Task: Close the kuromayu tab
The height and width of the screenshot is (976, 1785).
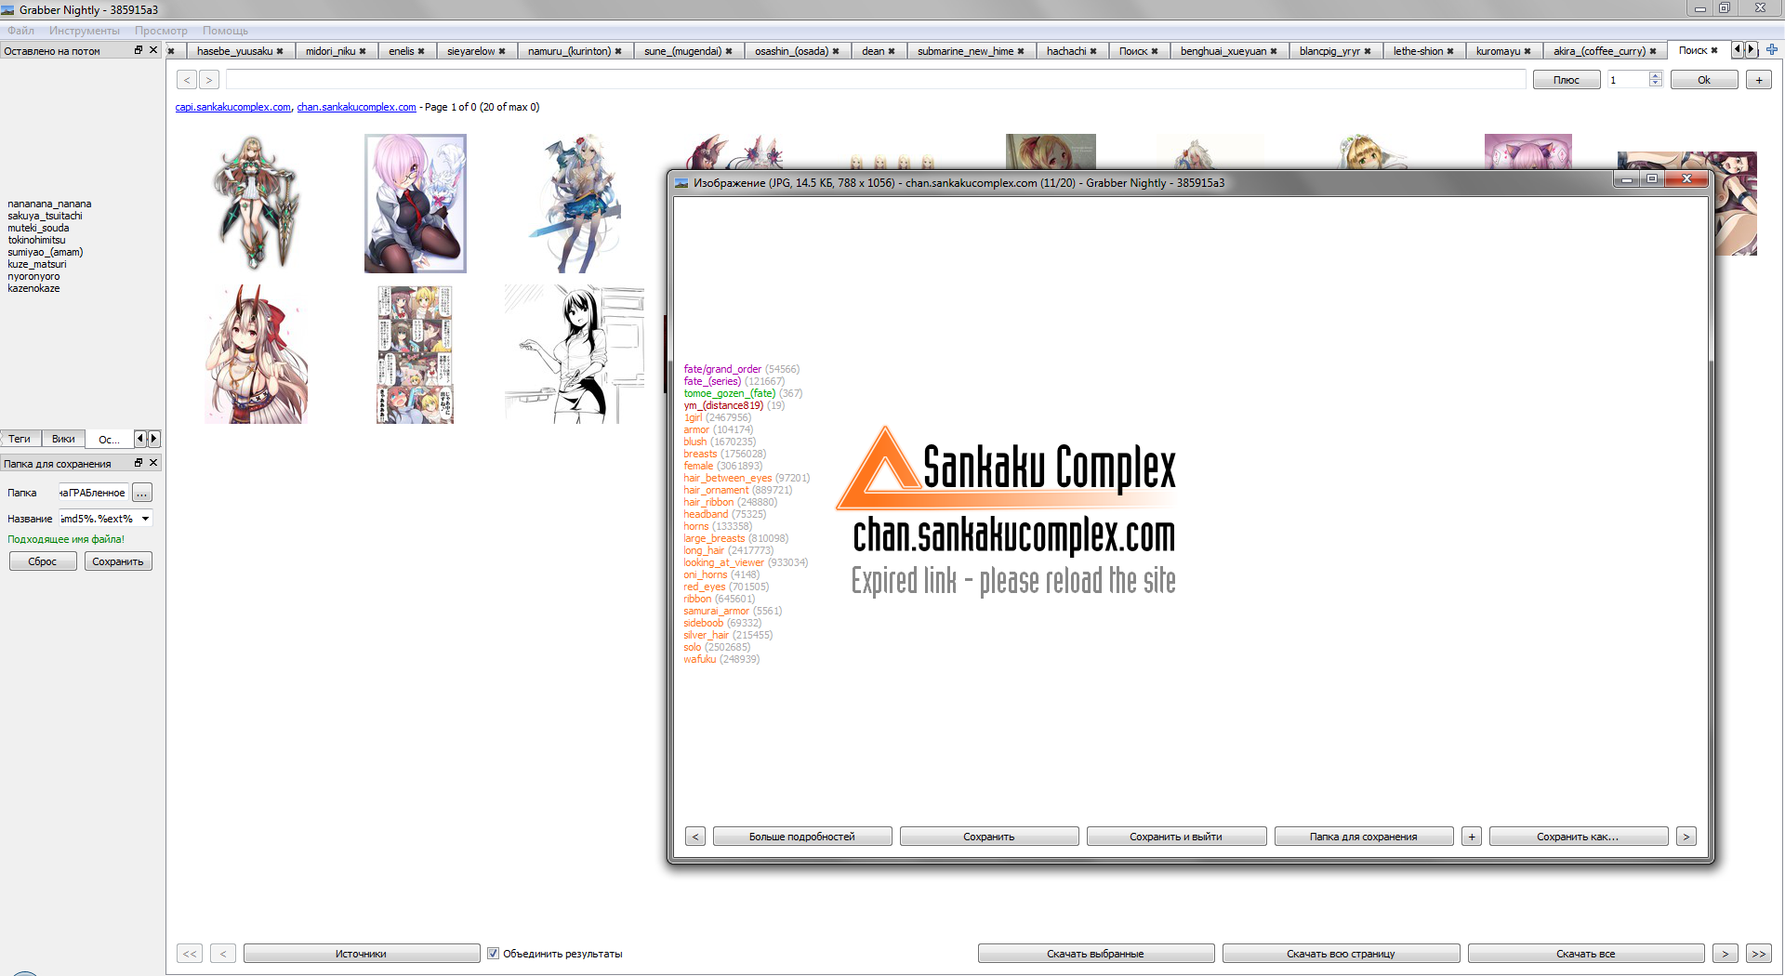Action: tap(1527, 51)
